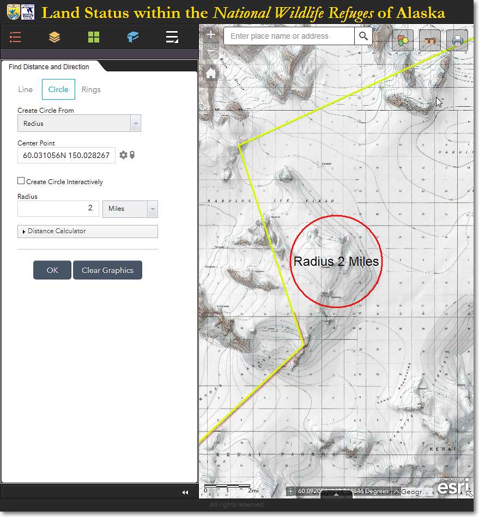Click the blue graduation cap icon
This screenshot has height=517, width=479.
coord(133,37)
